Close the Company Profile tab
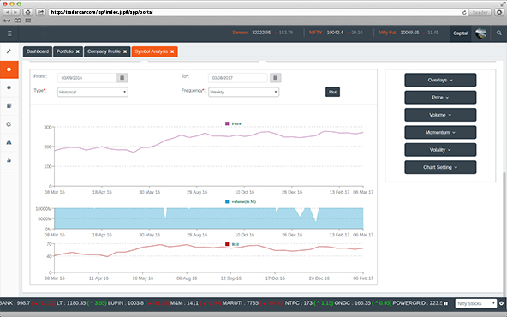 point(125,51)
